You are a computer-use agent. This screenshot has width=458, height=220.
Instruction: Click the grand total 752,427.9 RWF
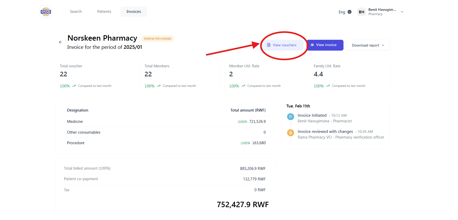click(243, 205)
